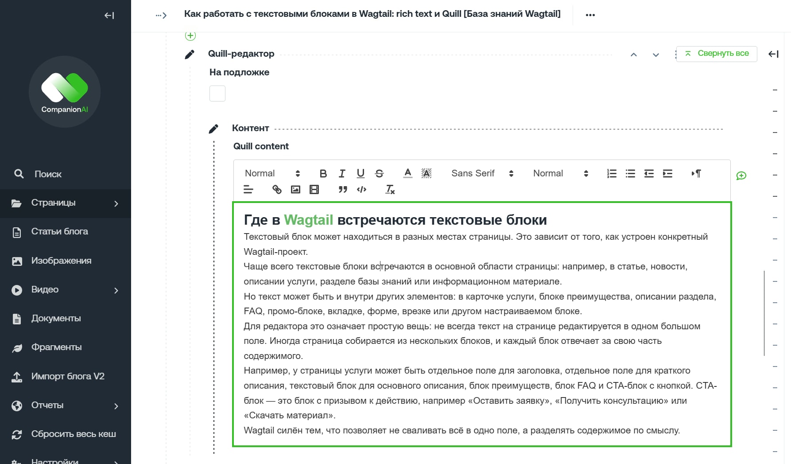The height and width of the screenshot is (464, 791).
Task: Click the green Wagtail word in heading
Action: pyautogui.click(x=308, y=220)
